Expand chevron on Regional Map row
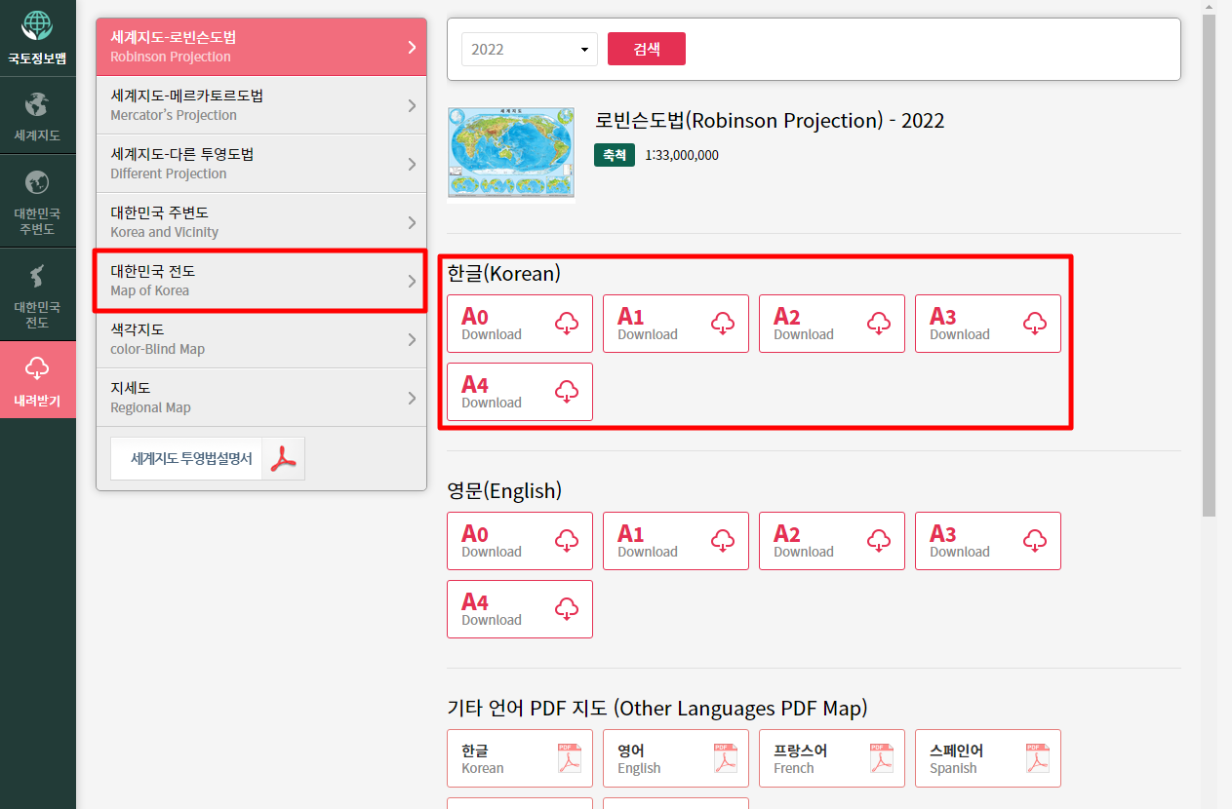Viewport: 1232px width, 809px height. pos(412,398)
